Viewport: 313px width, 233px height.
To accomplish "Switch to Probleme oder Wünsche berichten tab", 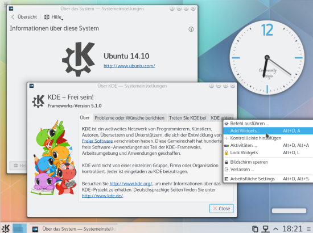I will (x=130, y=118).
